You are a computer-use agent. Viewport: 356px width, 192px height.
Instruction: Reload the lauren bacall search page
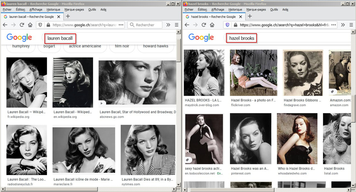pos(22,25)
